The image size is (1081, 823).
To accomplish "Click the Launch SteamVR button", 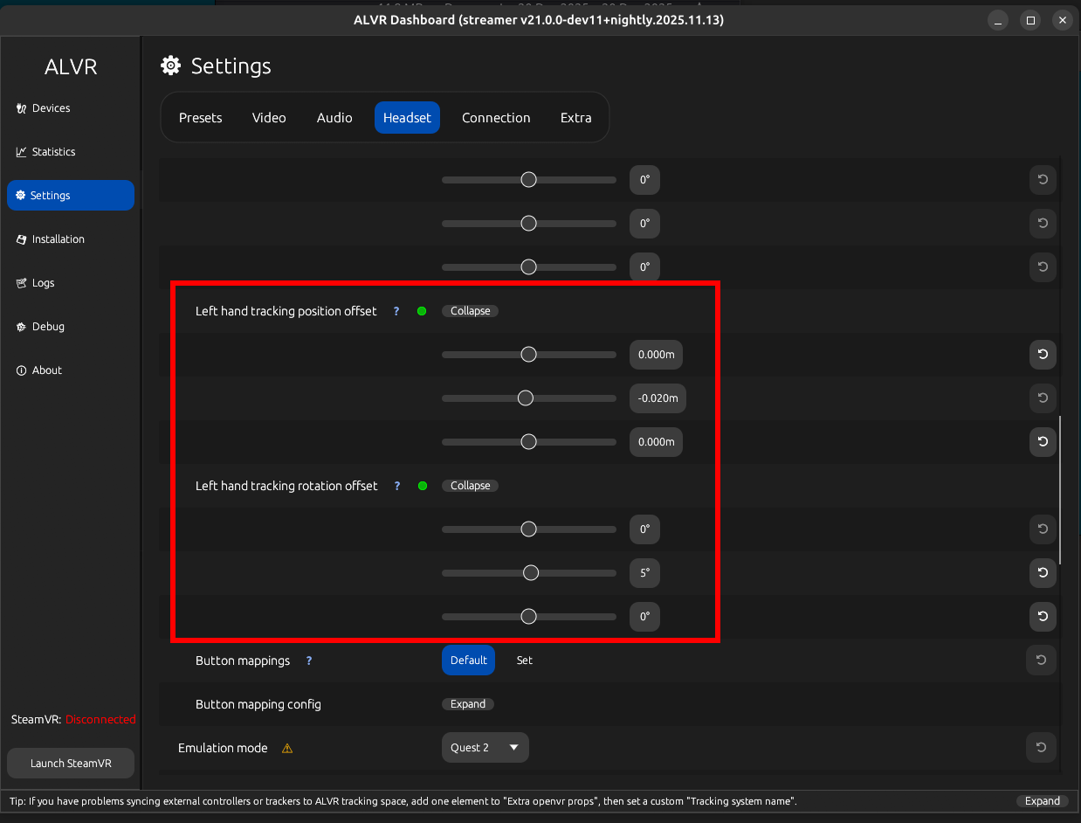I will (70, 763).
